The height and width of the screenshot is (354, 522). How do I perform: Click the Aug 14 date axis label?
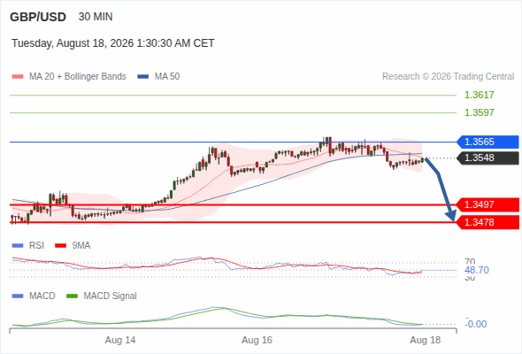120,341
